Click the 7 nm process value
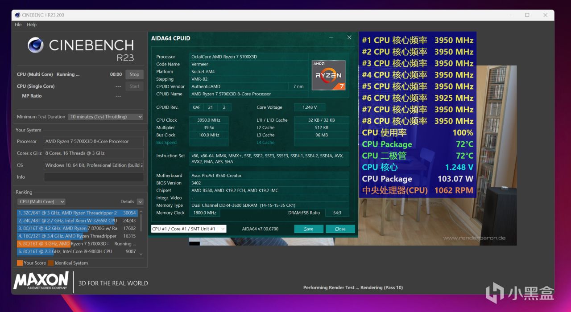The height and width of the screenshot is (312, 571). (298, 86)
